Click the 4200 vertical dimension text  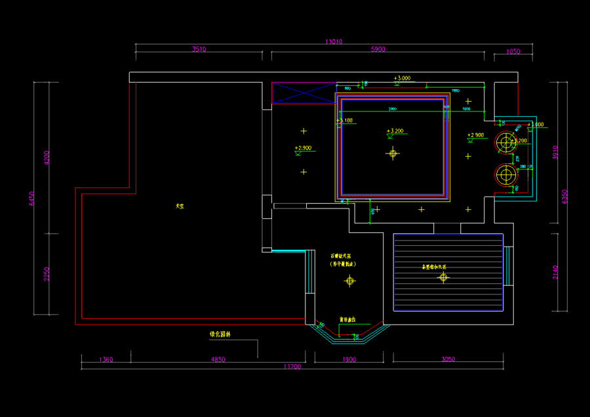pyautogui.click(x=47, y=158)
